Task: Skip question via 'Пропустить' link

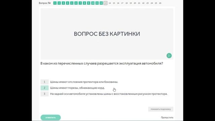Action: 167,118
